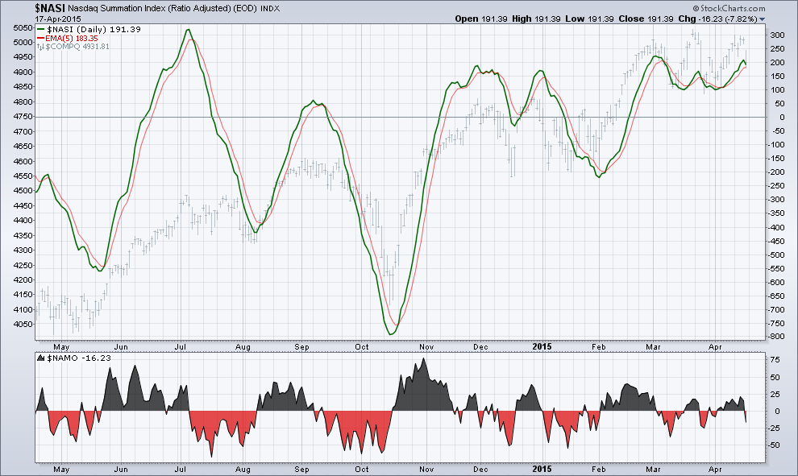Click the '$NASI (Daily) 191.39' legend text
Screen dimensions: 798x476
pos(94,30)
